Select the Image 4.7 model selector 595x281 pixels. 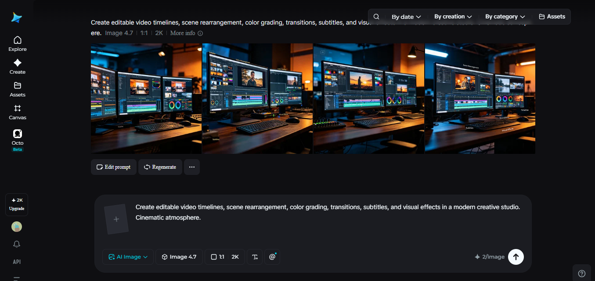pos(179,257)
